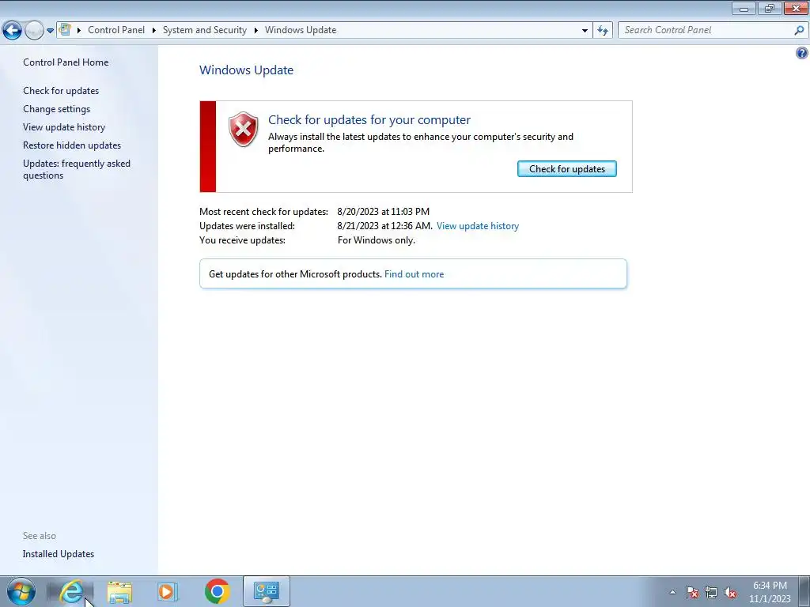
Task: Click the Windows Update heading
Action: (247, 70)
